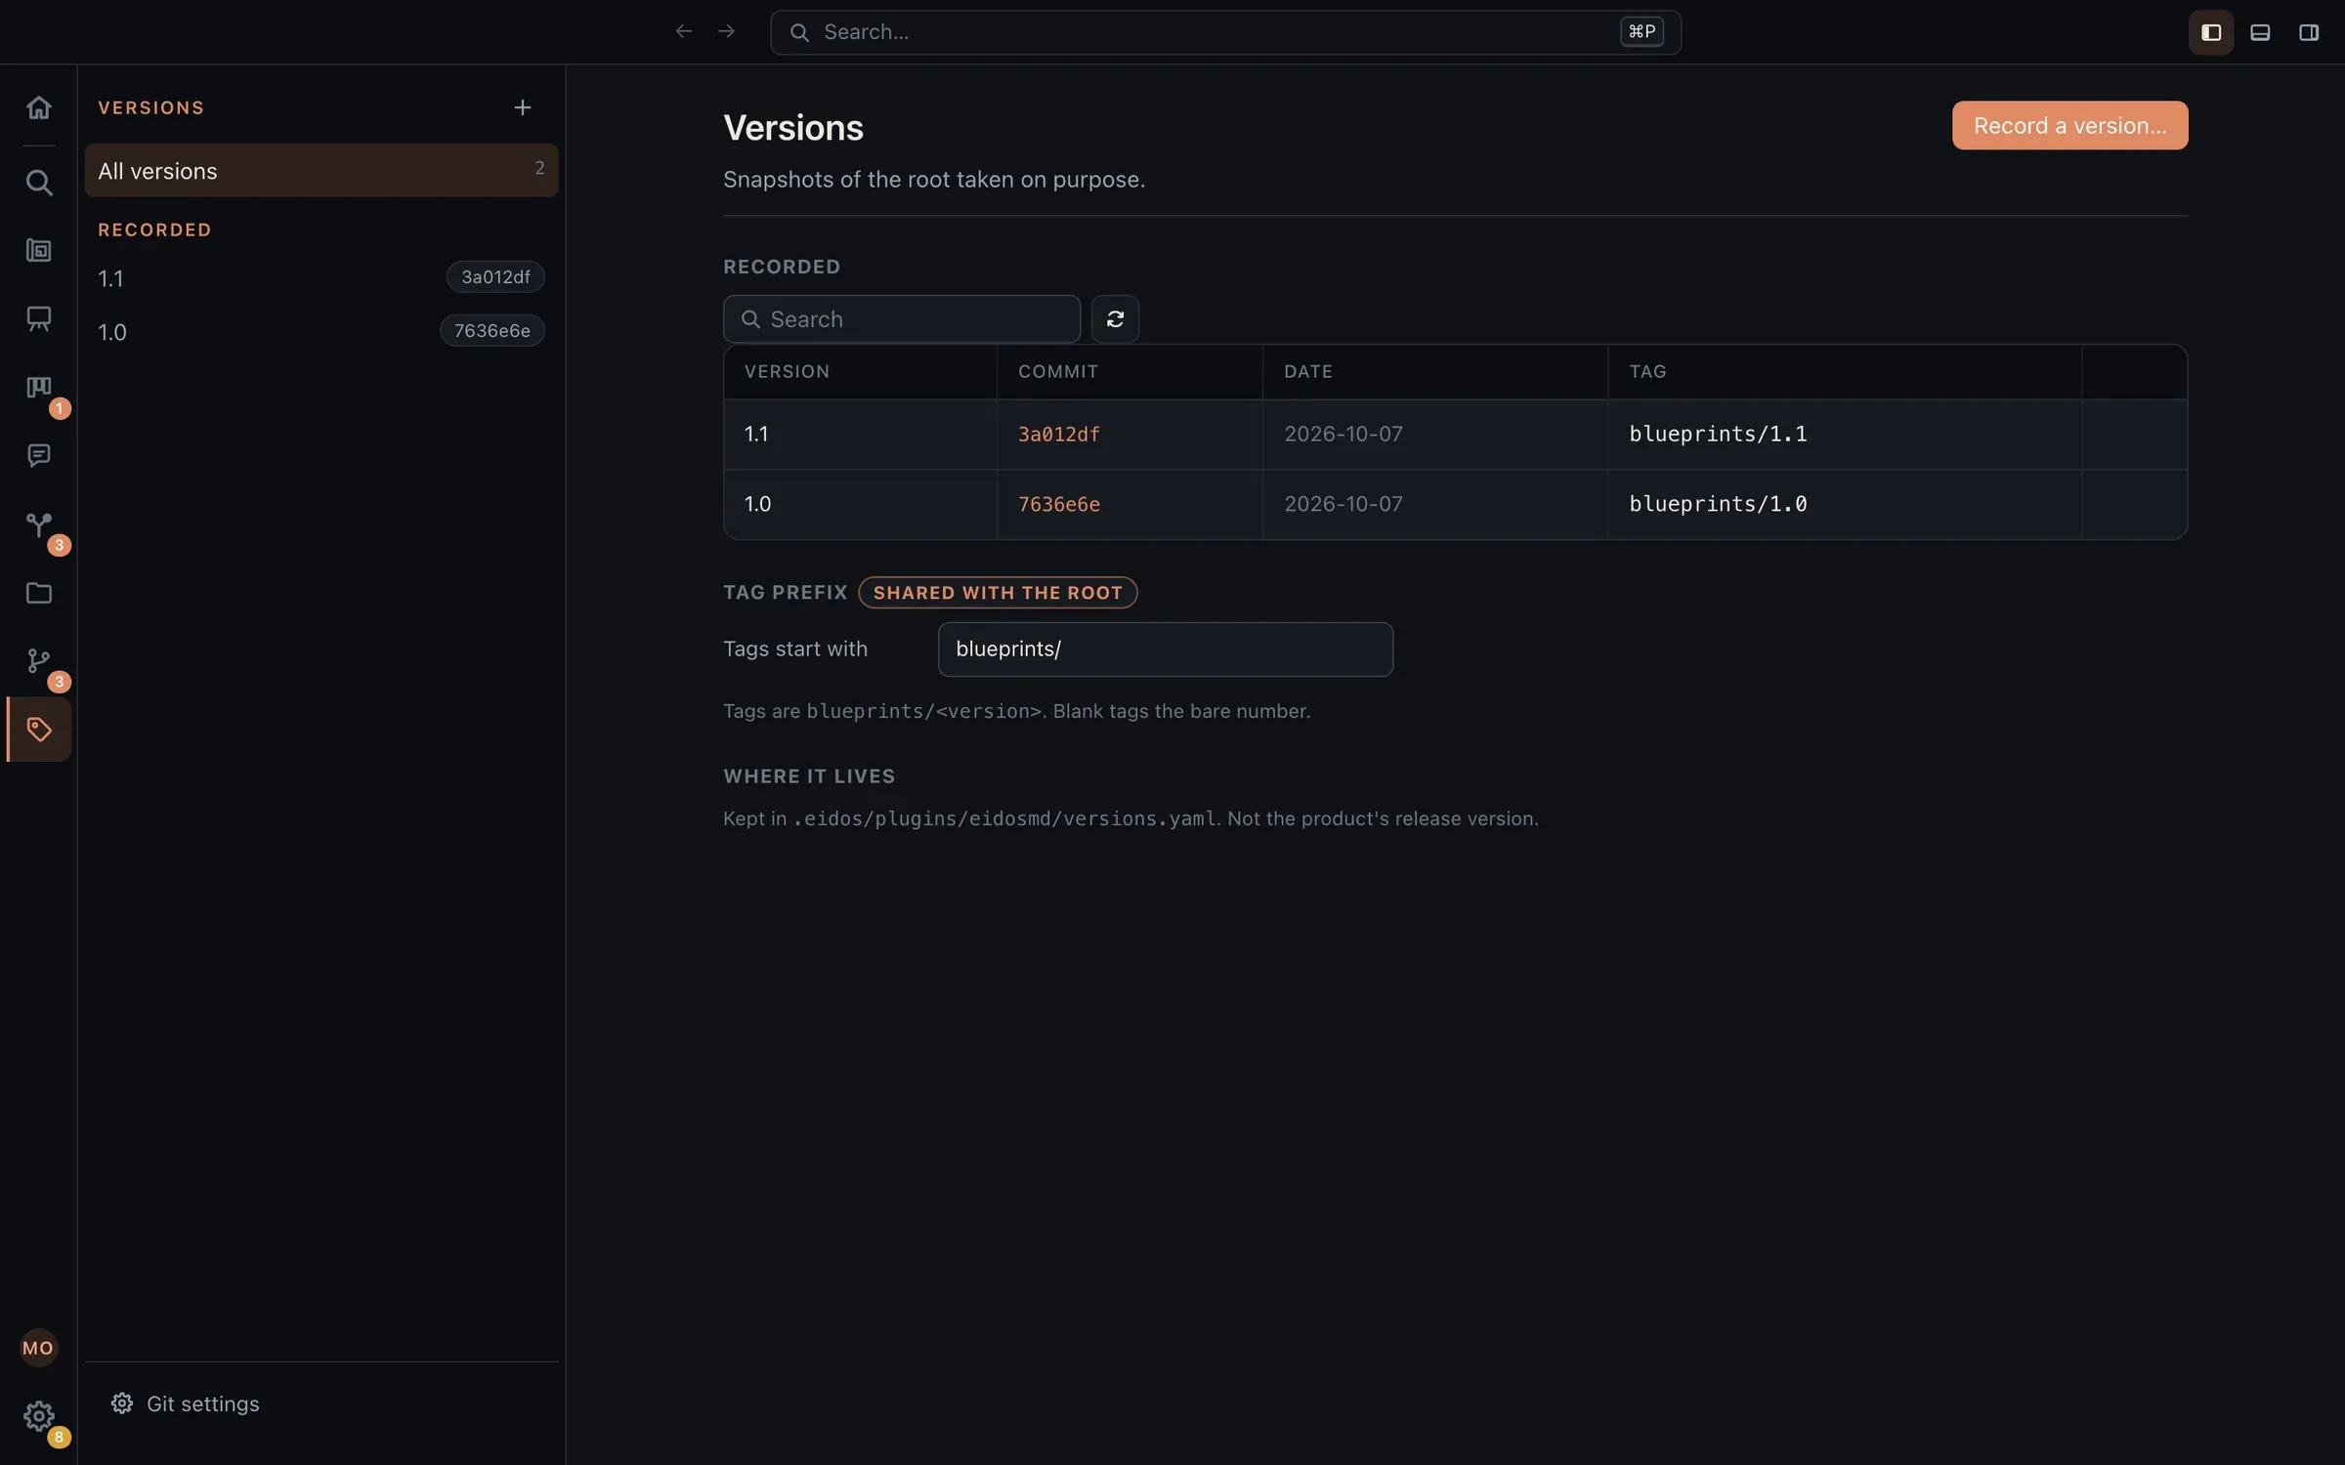Refresh the recorded versions list
Image resolution: width=2345 pixels, height=1465 pixels.
[1115, 319]
